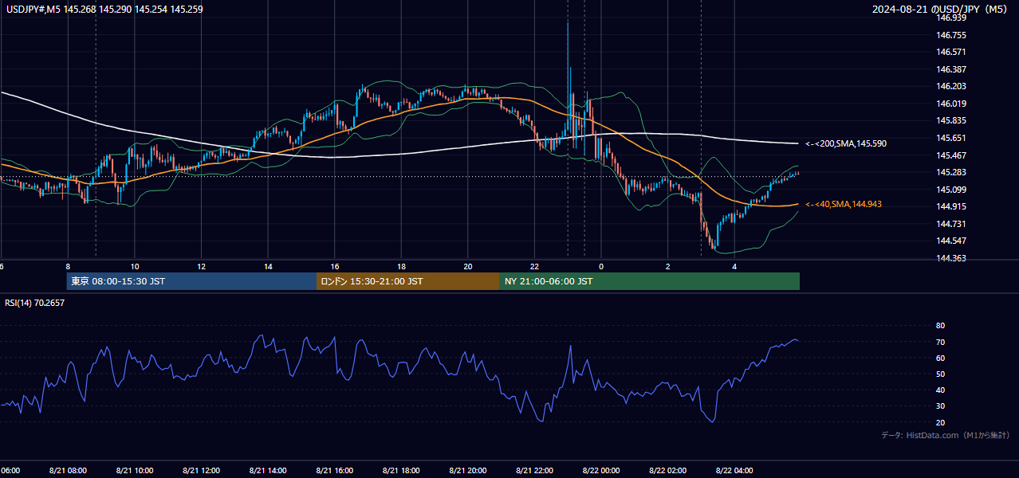The width and height of the screenshot is (1019, 478).
Task: Click the RSI scale value 80
Action: (940, 326)
